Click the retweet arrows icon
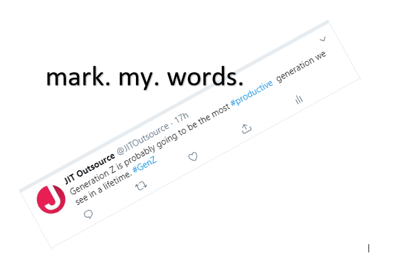 141,187
